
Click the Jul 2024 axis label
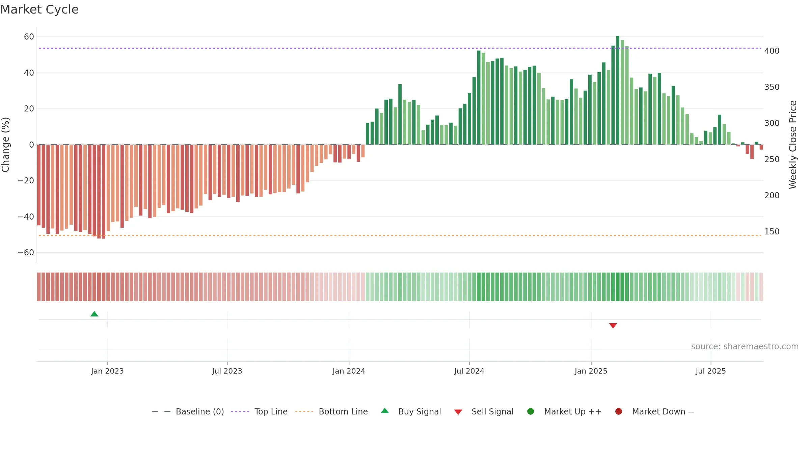469,371
